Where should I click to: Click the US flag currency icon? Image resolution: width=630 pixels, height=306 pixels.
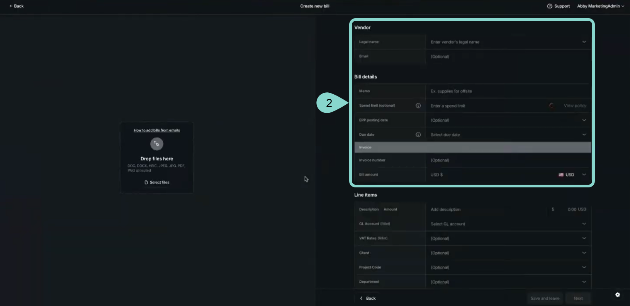(x=561, y=175)
